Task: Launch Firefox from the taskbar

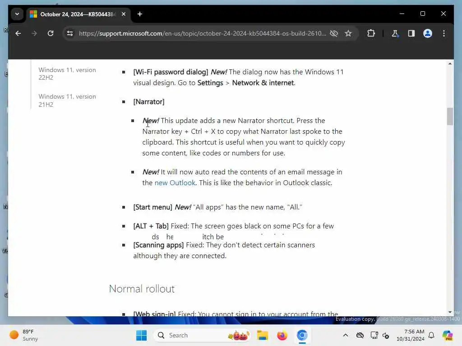Action: [282, 335]
